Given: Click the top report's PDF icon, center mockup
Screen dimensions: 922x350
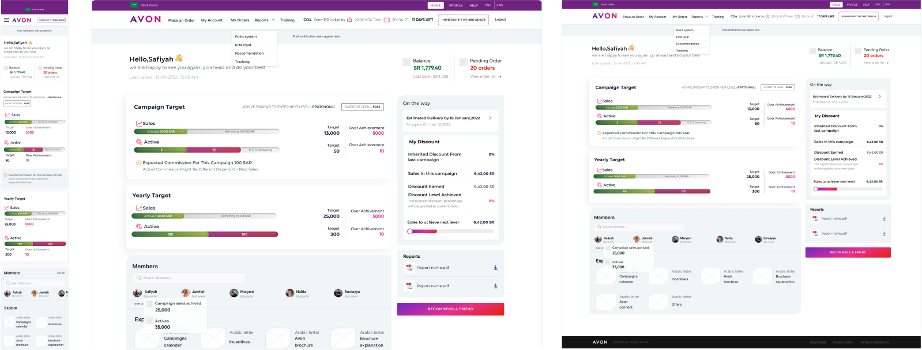Looking at the screenshot, I should (x=409, y=268).
